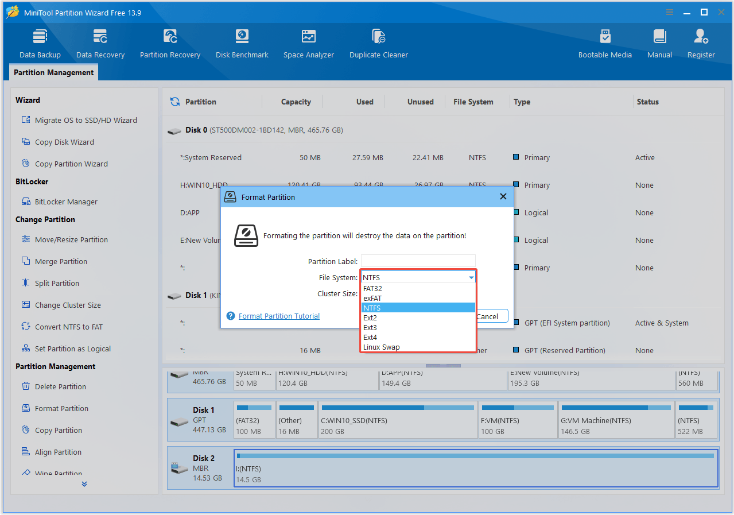Select the *:System Reserved partition row
This screenshot has width=734, height=515.
pyautogui.click(x=443, y=157)
